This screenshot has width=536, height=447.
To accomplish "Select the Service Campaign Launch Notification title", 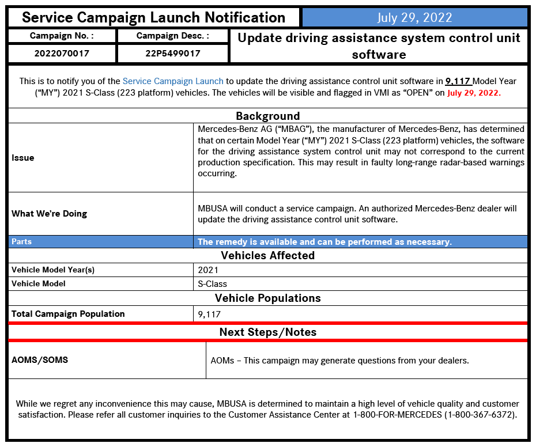I will pyautogui.click(x=153, y=17).
